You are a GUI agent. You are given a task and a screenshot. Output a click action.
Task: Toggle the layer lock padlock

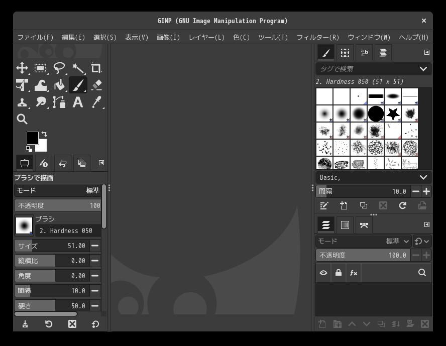point(339,272)
